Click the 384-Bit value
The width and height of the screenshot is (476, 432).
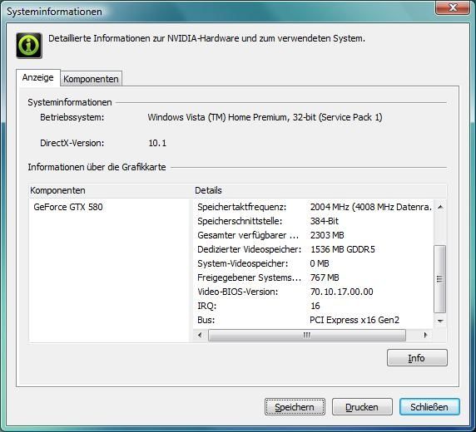(325, 221)
